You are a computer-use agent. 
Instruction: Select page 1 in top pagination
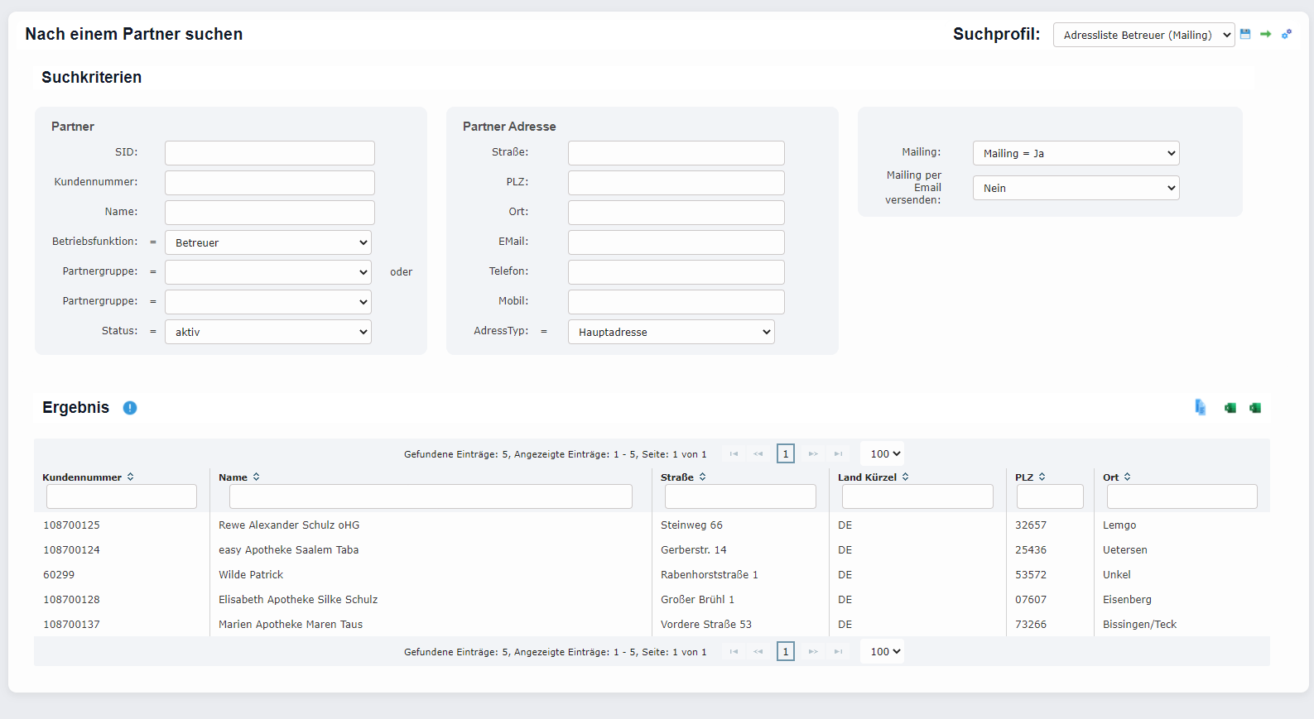pyautogui.click(x=785, y=453)
